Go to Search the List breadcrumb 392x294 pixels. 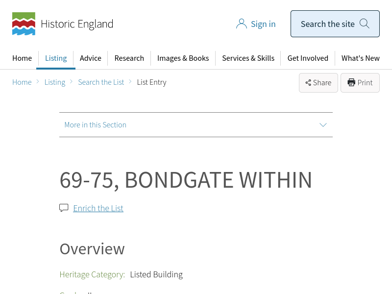[101, 82]
